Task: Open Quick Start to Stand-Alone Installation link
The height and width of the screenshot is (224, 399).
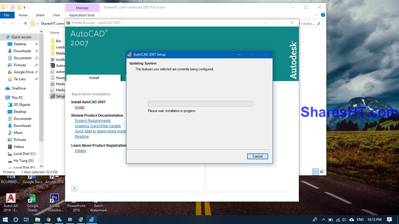Action: point(100,131)
